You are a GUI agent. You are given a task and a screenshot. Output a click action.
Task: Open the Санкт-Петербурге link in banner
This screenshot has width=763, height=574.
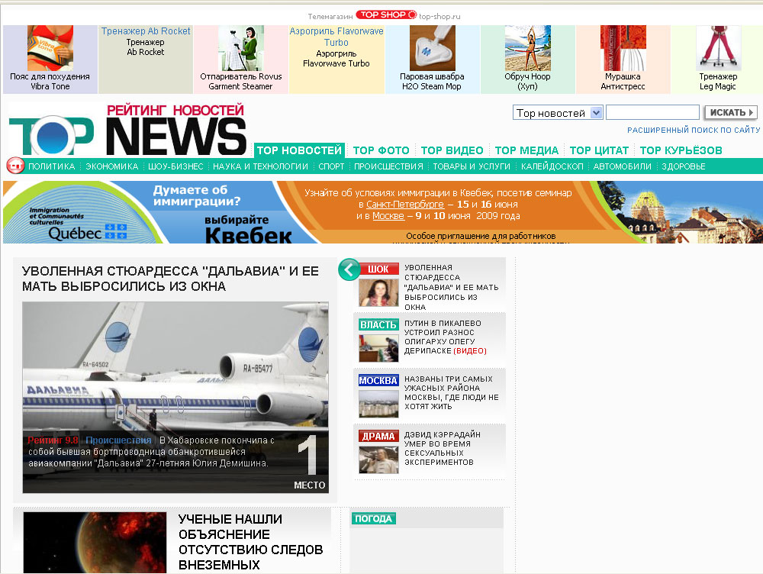click(x=405, y=205)
